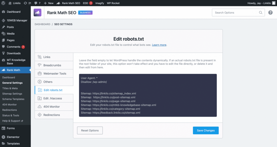Open Dashboard in the WordPress sidebar
The height and width of the screenshot is (147, 277).
(15, 12)
